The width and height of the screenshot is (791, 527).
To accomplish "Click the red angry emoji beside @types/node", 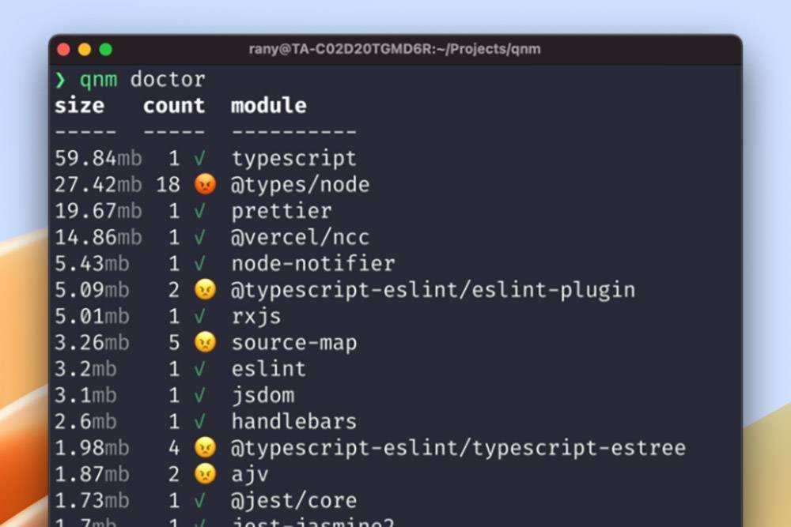I will pos(205,185).
